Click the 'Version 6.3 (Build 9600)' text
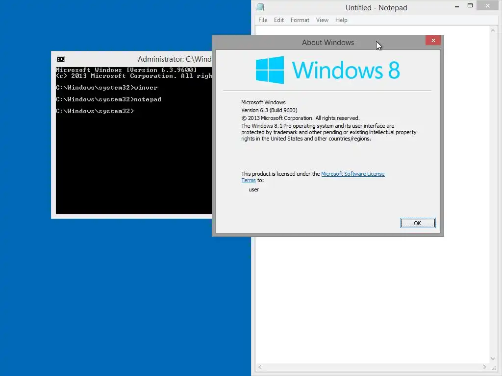This screenshot has width=502, height=376. [269, 110]
